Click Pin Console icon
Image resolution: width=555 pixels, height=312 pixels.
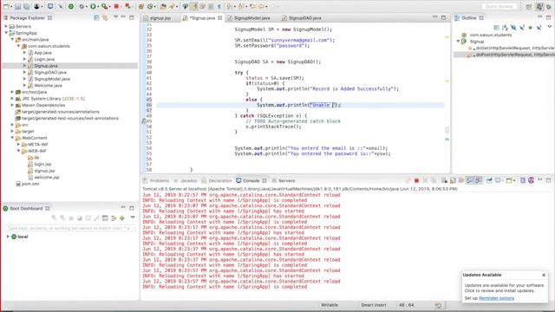pos(489,180)
